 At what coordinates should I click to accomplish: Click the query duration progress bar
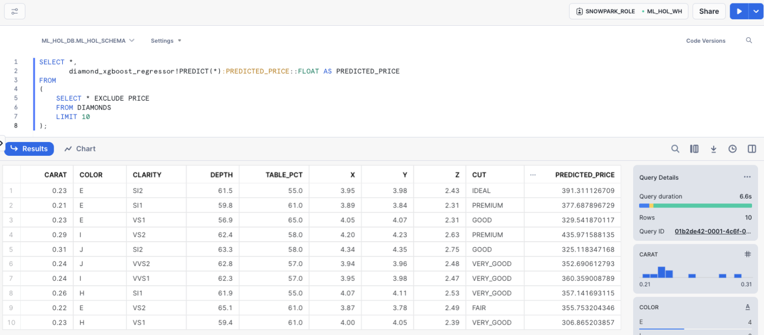[695, 205]
